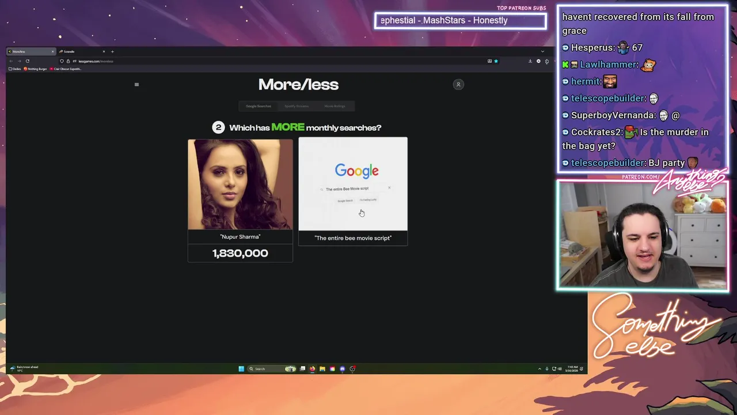Open the browser downloads panel
The width and height of the screenshot is (737, 415).
pyautogui.click(x=530, y=61)
